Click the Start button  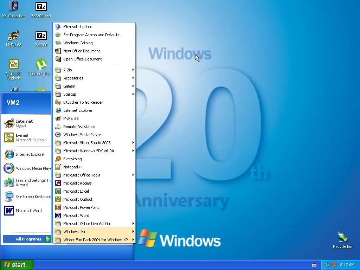(17, 265)
